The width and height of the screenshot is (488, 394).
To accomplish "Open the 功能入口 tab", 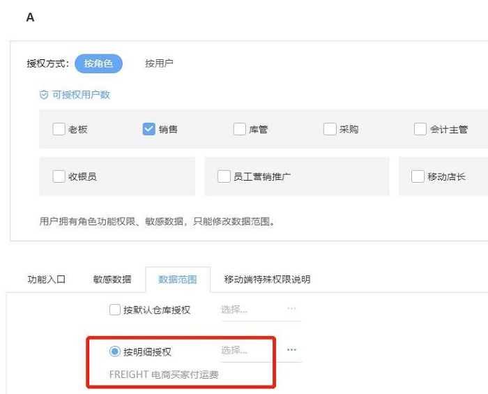I will point(47,279).
